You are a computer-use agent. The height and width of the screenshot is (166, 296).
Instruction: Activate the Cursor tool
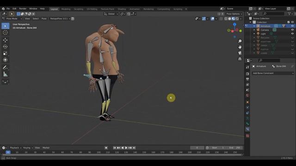(5, 33)
